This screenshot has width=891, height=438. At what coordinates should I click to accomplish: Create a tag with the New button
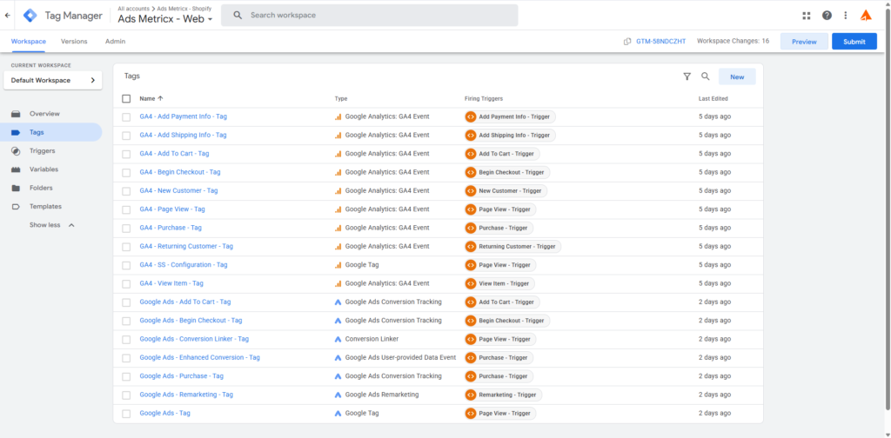[737, 76]
